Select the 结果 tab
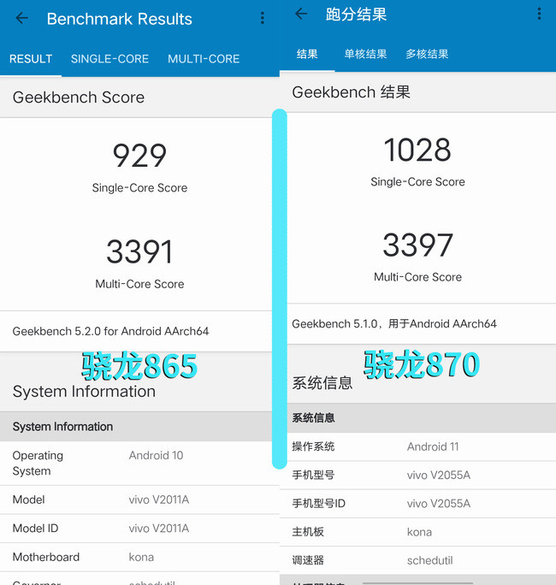Screen dimensions: 556x585 coord(307,54)
